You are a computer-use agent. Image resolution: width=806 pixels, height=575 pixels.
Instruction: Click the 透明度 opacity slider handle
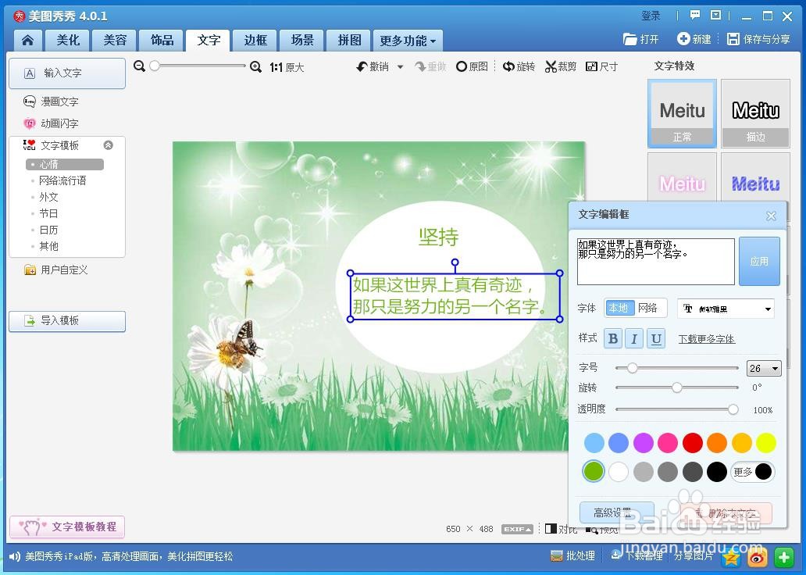tap(733, 409)
